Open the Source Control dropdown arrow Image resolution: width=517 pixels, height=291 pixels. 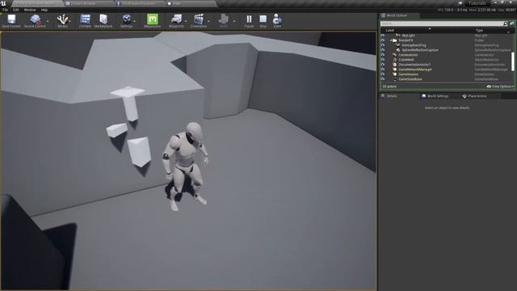pos(48,22)
